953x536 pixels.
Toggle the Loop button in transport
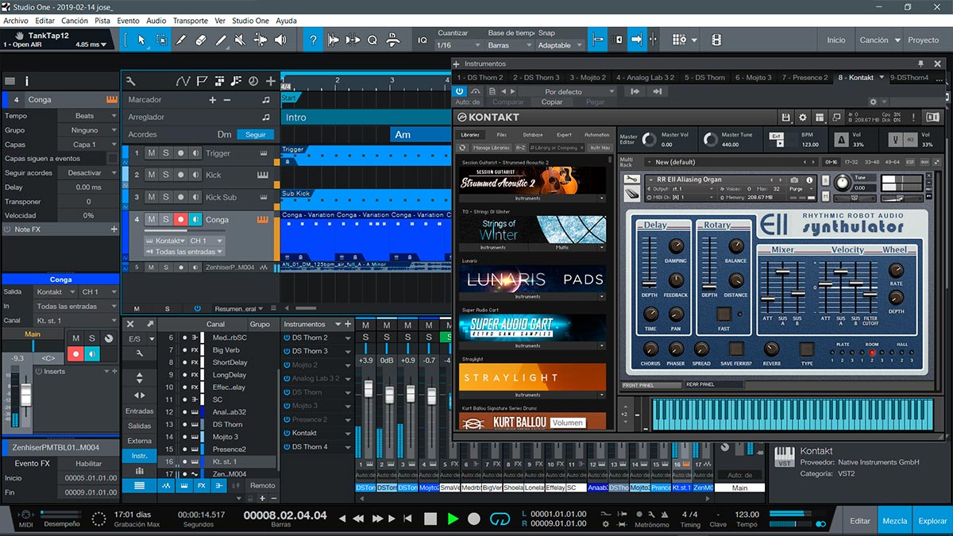pyautogui.click(x=500, y=519)
